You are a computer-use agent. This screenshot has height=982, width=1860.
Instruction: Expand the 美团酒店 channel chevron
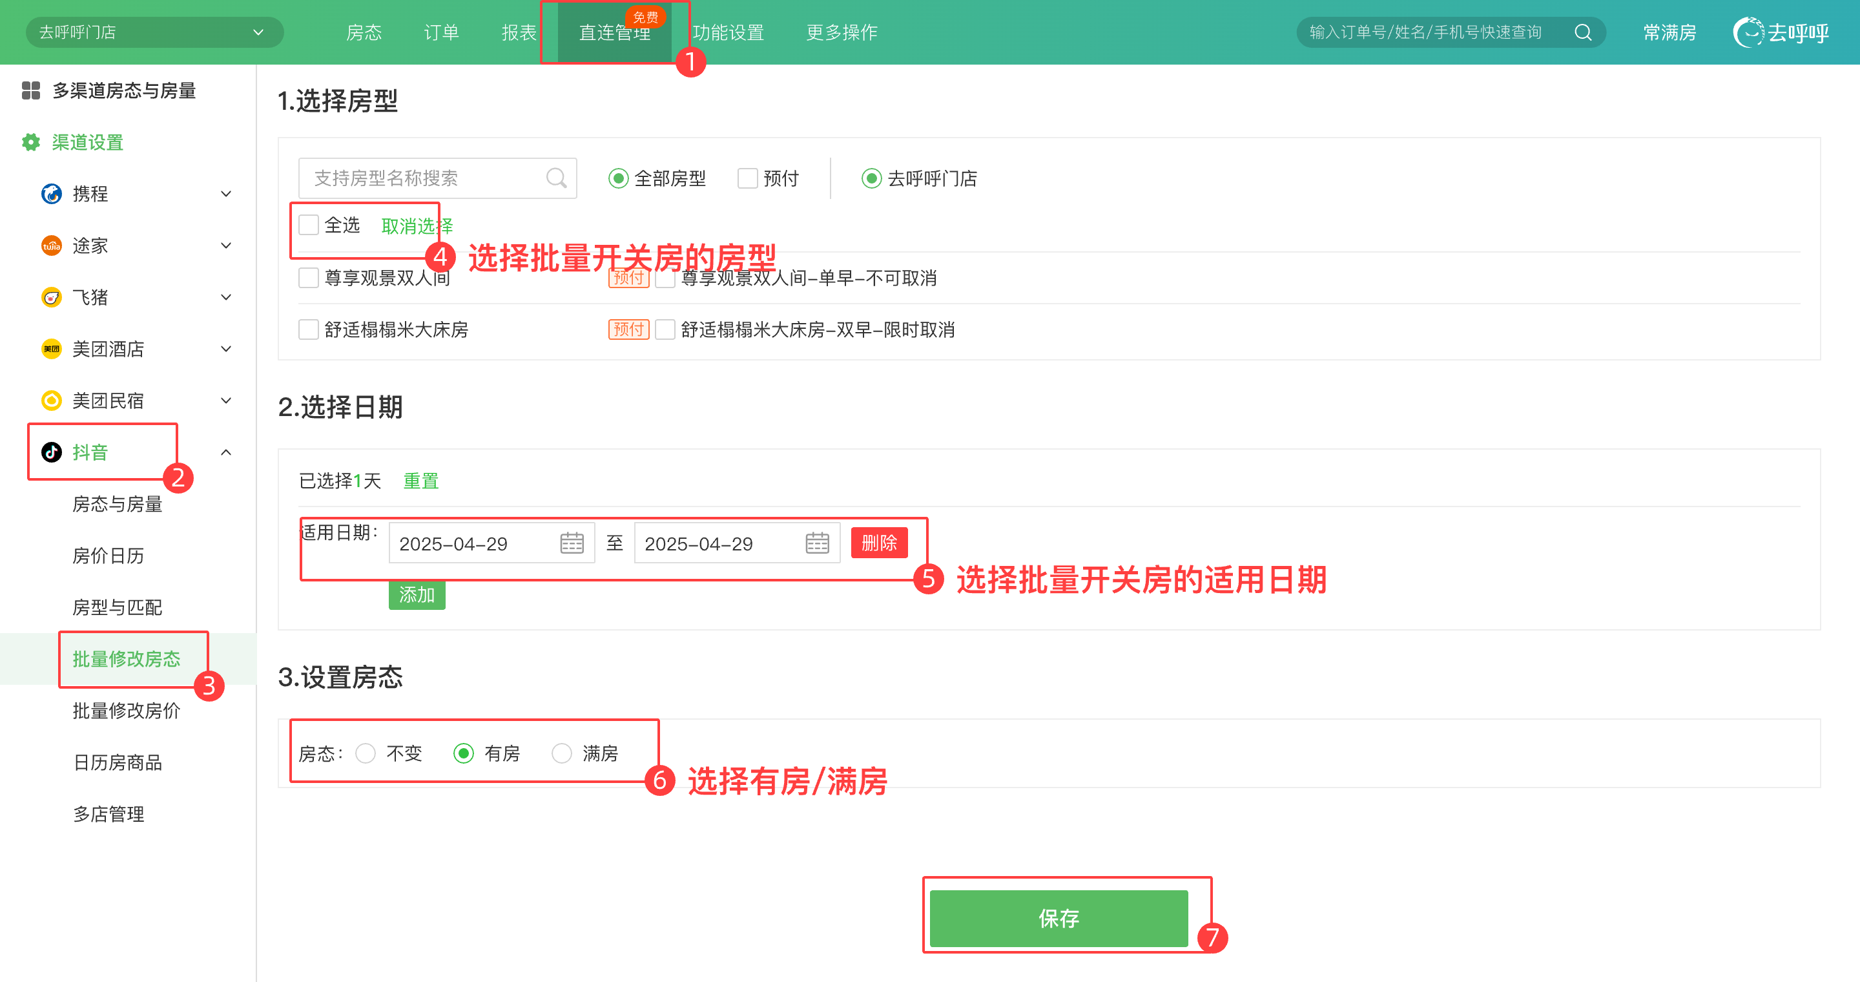[x=226, y=349]
